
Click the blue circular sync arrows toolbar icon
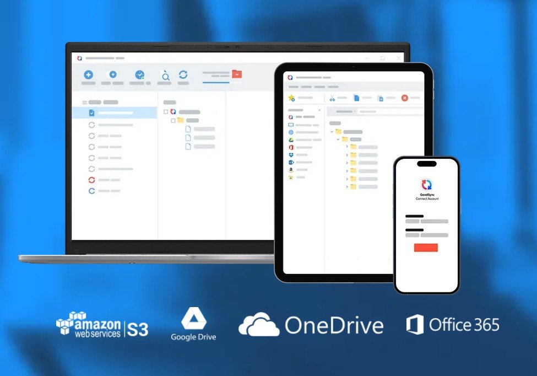pos(183,75)
